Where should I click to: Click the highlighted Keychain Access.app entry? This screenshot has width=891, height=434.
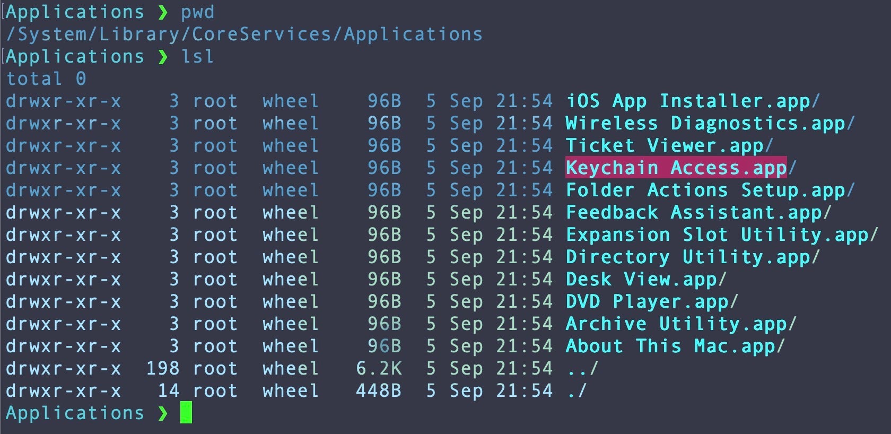pyautogui.click(x=676, y=168)
